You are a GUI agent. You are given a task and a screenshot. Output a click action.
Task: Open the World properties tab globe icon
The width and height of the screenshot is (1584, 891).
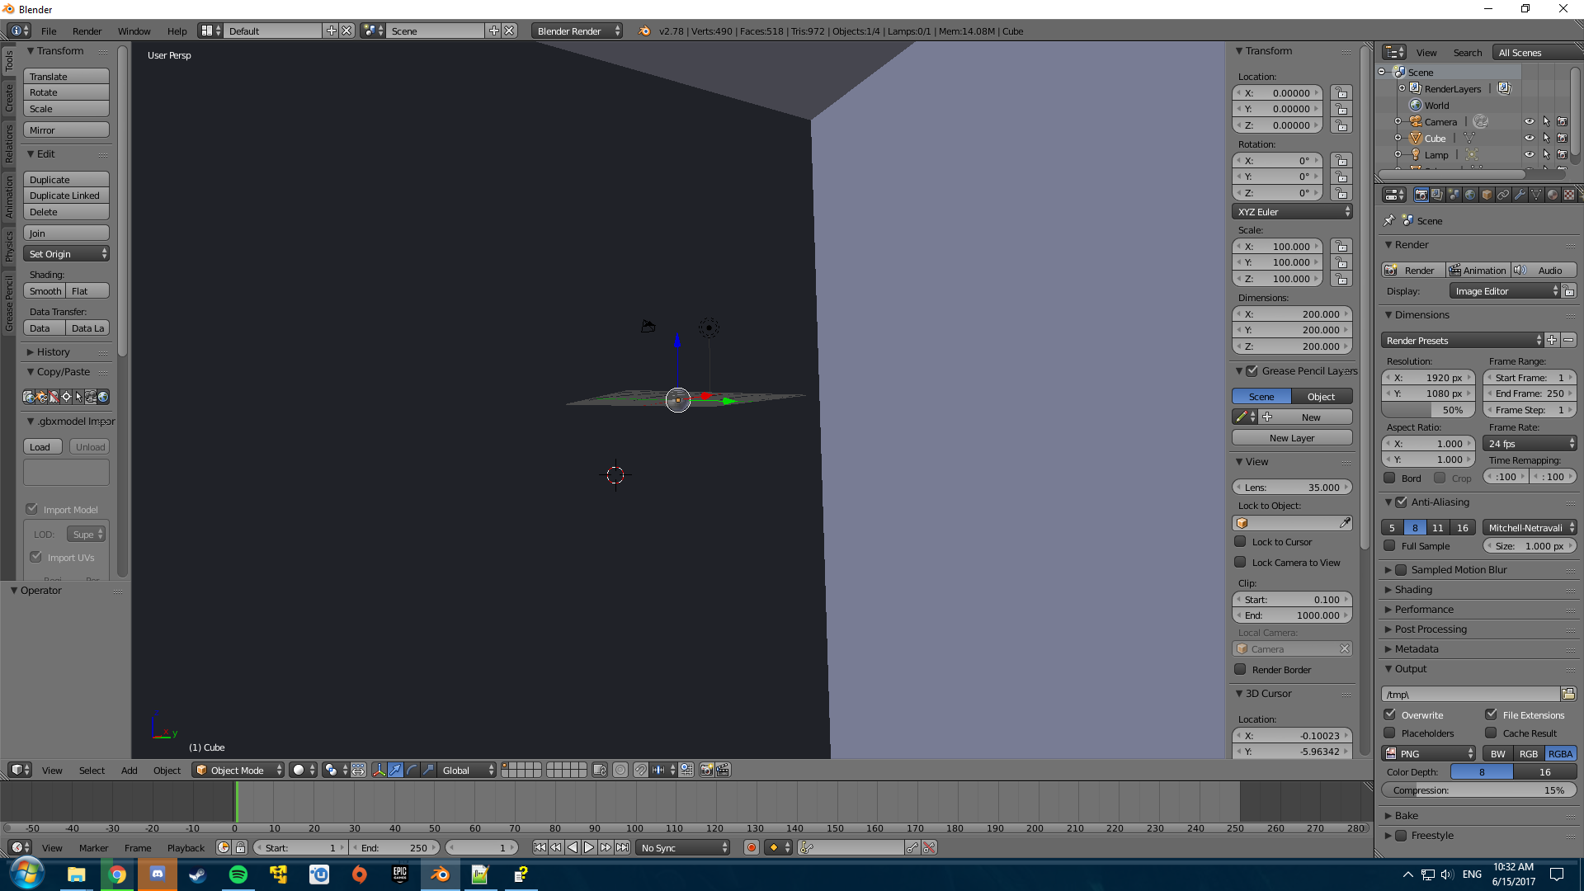(1470, 195)
